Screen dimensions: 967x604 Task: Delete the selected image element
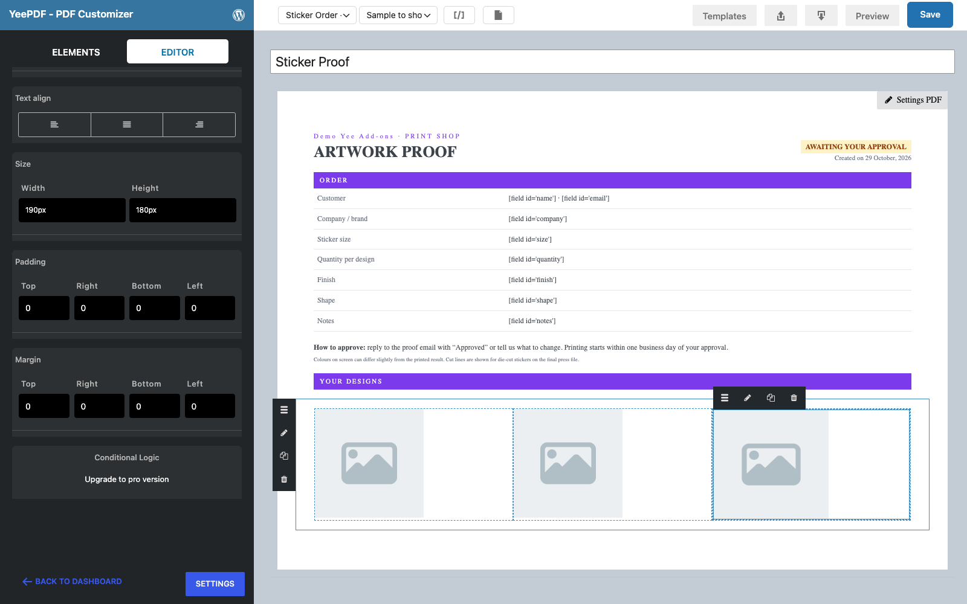coord(794,398)
